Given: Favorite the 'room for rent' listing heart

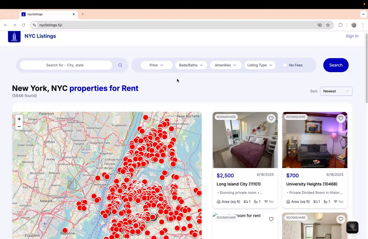Looking at the screenshot, I should [271, 219].
